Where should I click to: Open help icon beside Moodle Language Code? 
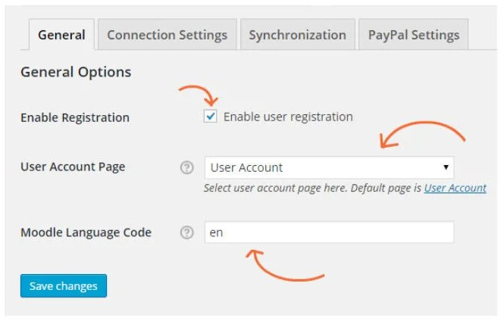pos(186,232)
